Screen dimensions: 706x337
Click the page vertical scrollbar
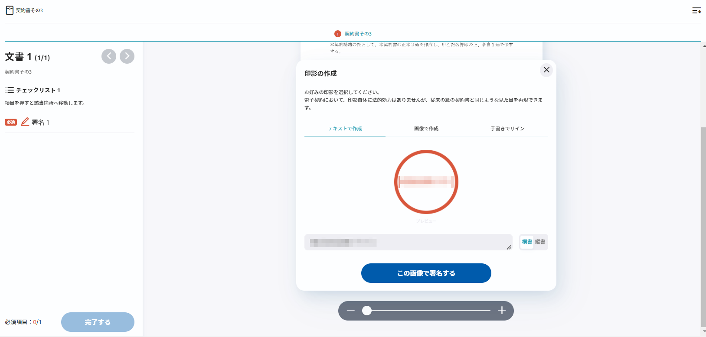click(x=703, y=227)
